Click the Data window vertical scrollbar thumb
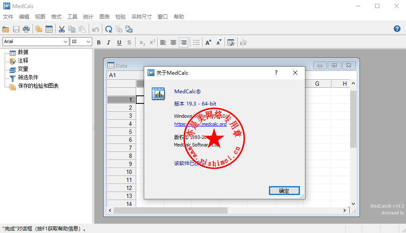 click(x=353, y=119)
